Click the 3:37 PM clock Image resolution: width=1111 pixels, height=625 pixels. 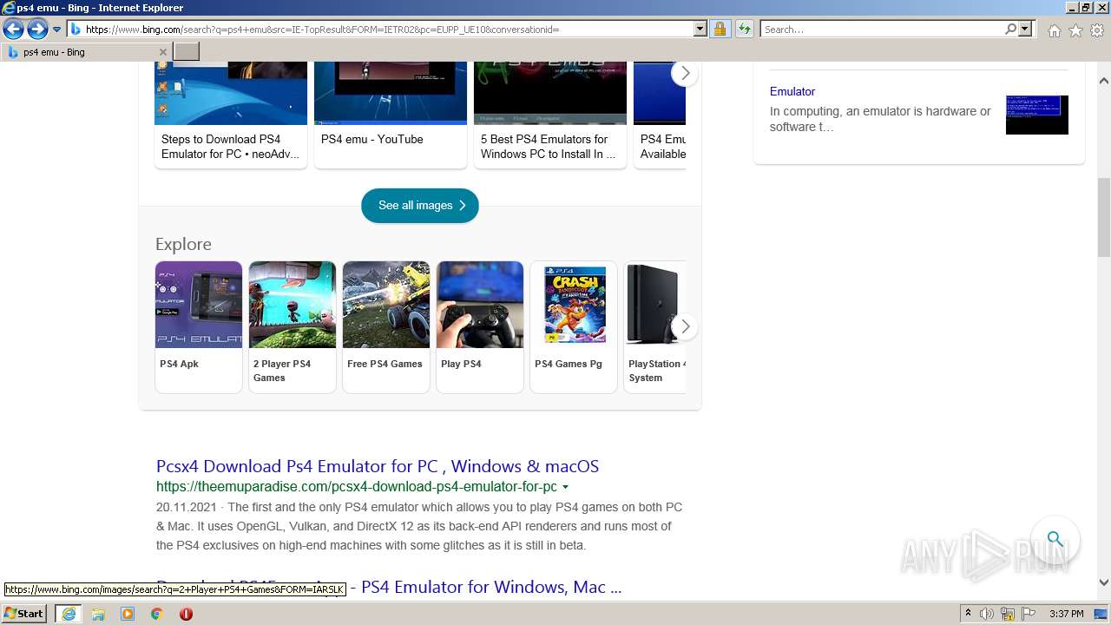click(x=1067, y=614)
